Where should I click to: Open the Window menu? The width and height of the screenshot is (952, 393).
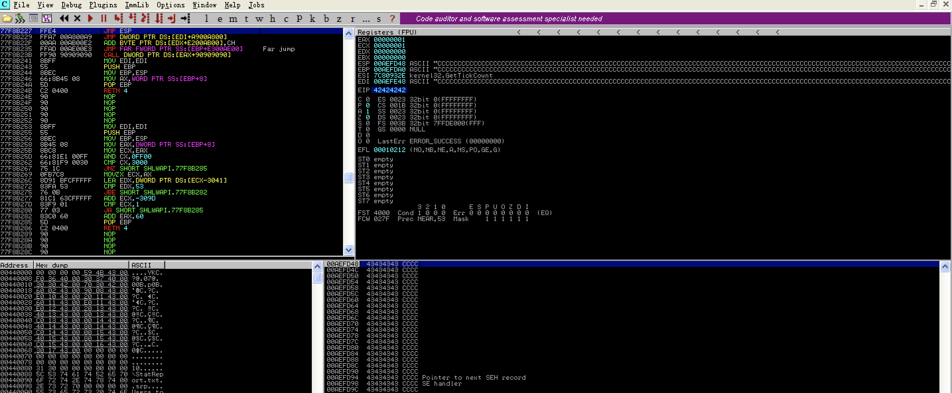(204, 5)
